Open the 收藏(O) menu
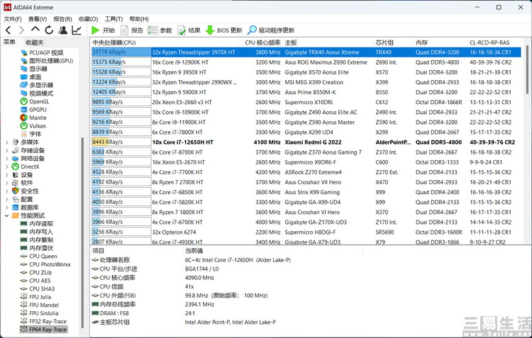Image resolution: width=532 pixels, height=338 pixels. tap(88, 19)
